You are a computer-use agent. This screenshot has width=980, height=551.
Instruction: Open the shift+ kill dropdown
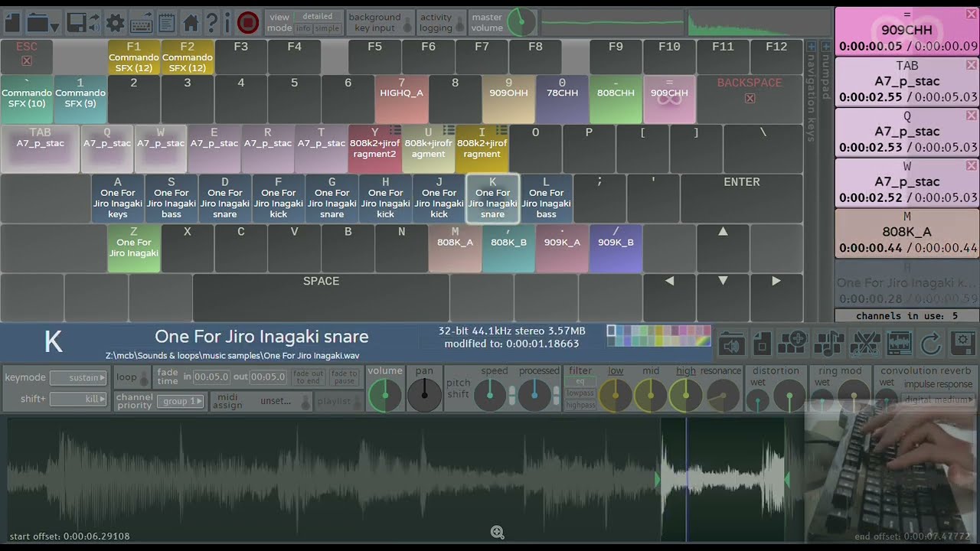pyautogui.click(x=78, y=399)
